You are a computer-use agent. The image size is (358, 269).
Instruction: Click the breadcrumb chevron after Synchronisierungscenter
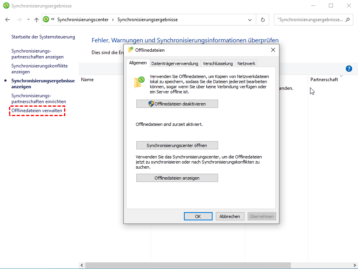click(x=113, y=20)
